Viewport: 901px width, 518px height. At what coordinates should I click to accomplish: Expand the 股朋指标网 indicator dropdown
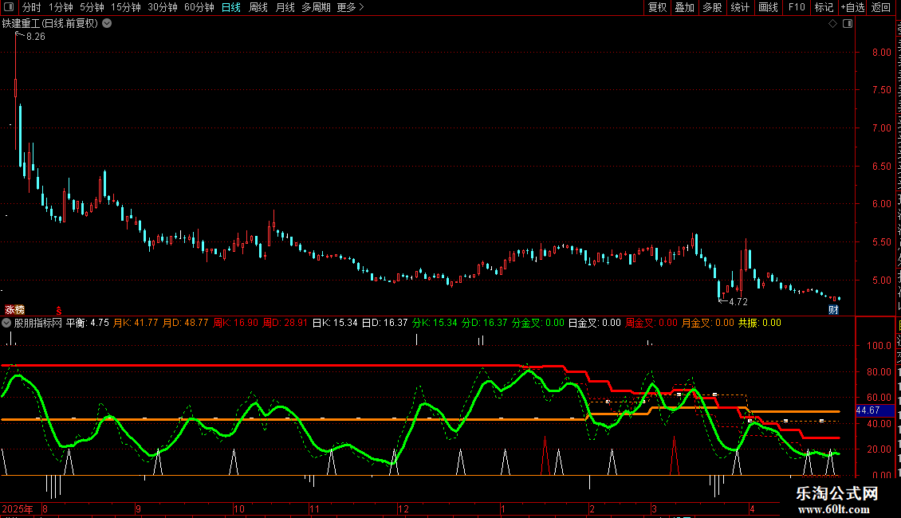(x=6, y=323)
